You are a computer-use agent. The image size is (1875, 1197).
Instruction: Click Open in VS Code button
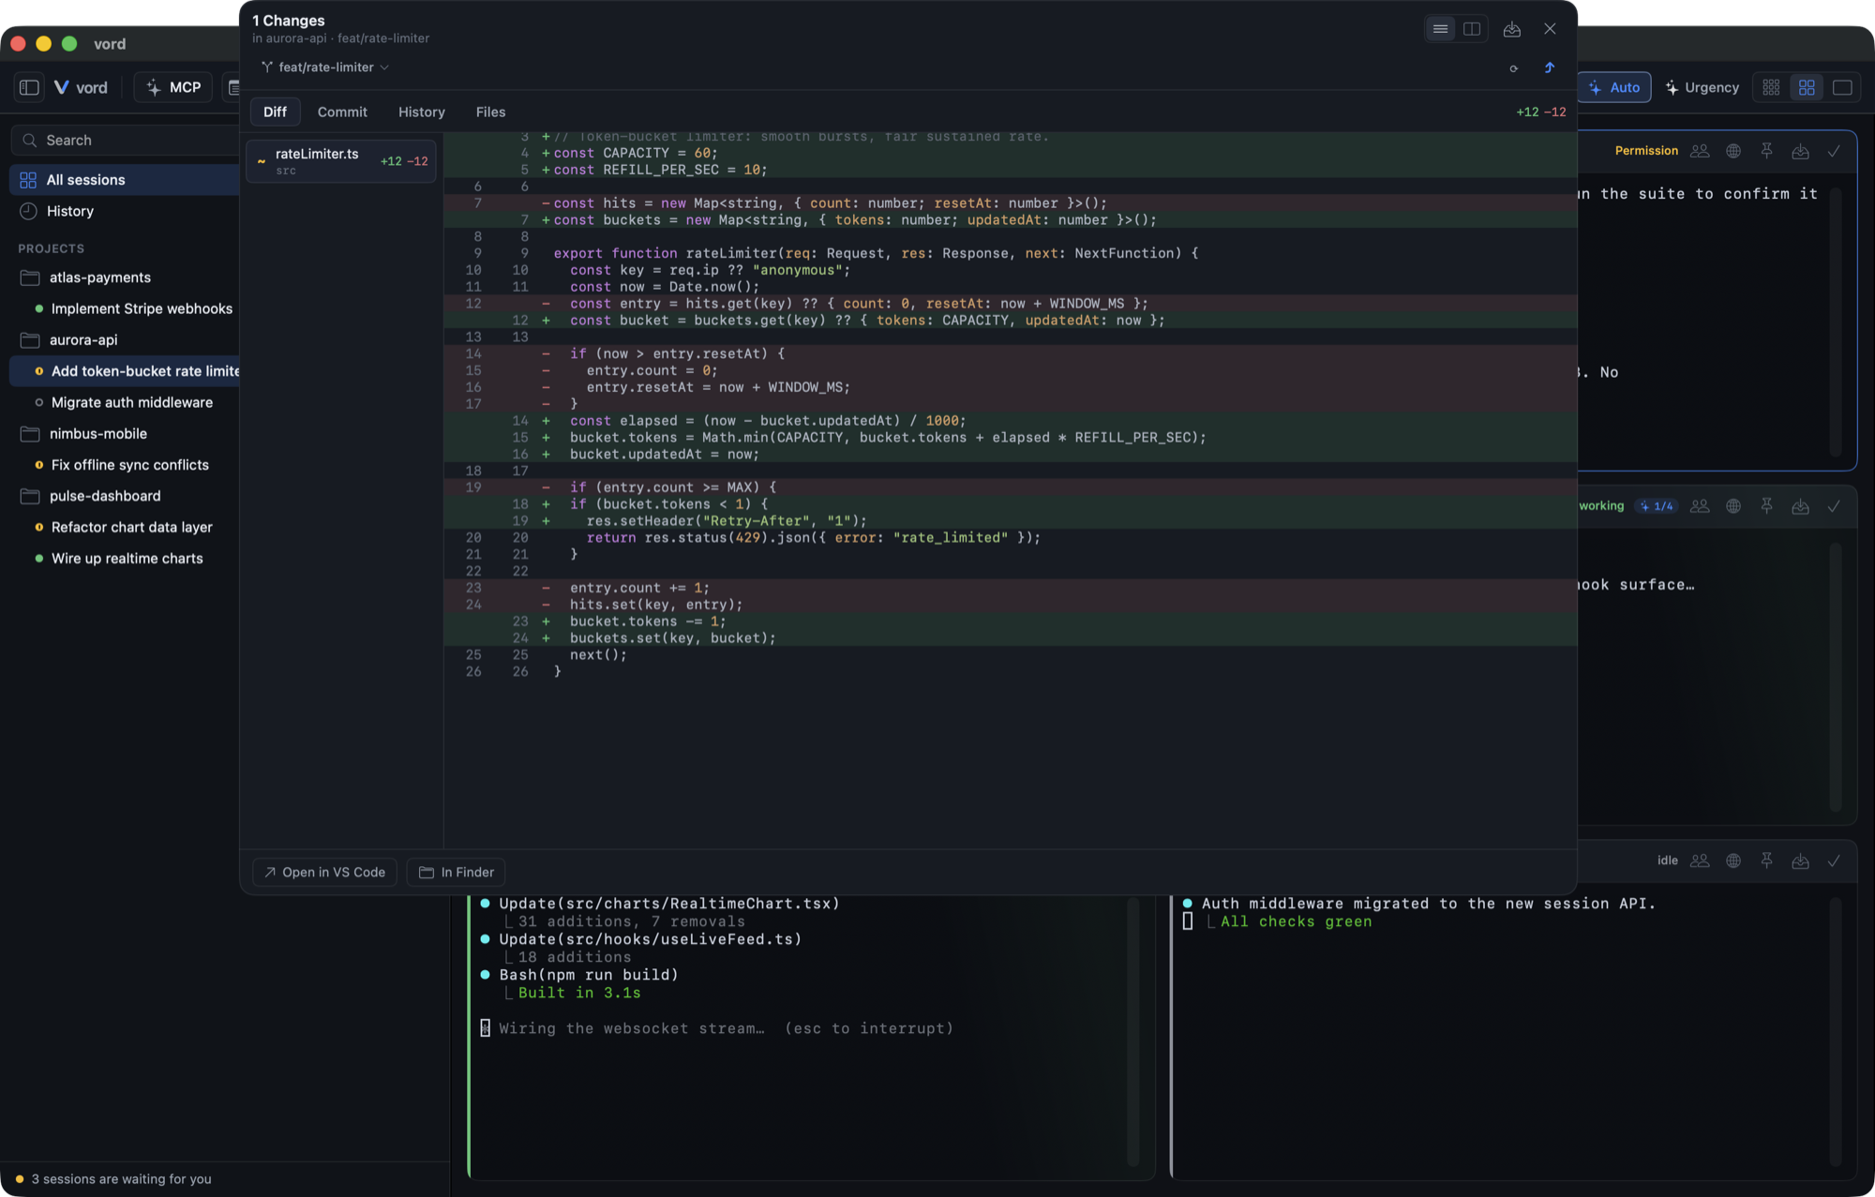[x=324, y=872]
